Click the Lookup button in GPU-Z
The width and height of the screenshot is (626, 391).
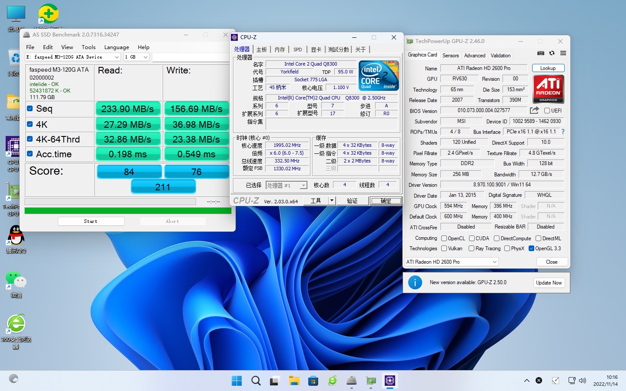[548, 68]
